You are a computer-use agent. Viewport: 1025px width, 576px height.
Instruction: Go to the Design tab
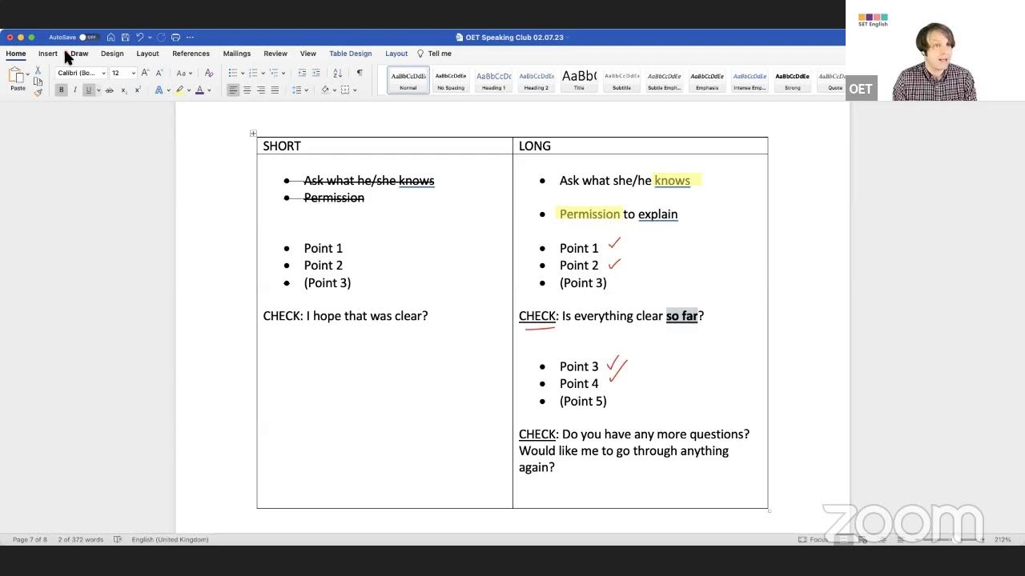click(112, 54)
